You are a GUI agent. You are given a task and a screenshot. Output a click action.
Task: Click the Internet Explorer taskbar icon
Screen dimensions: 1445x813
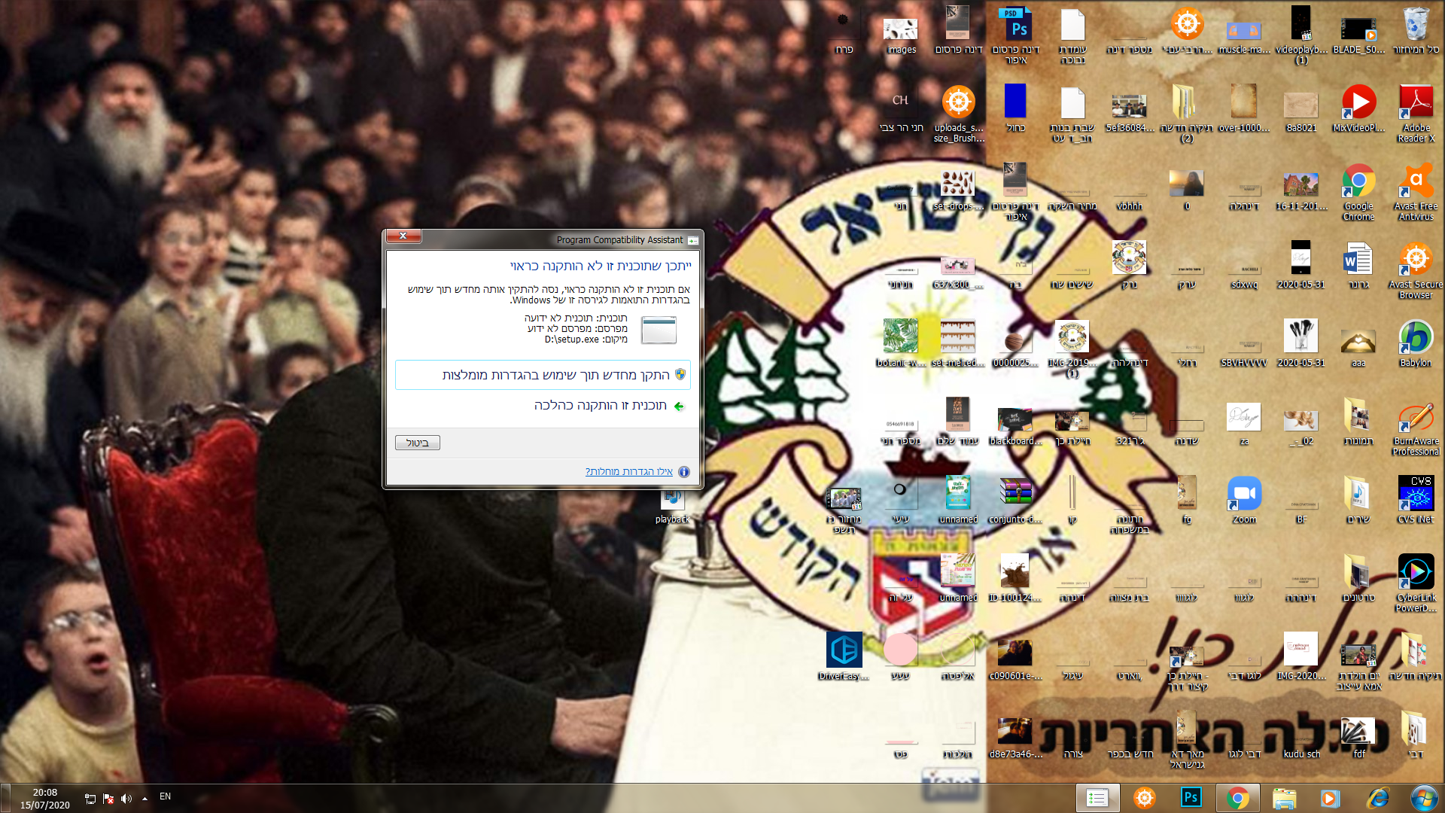1377,798
